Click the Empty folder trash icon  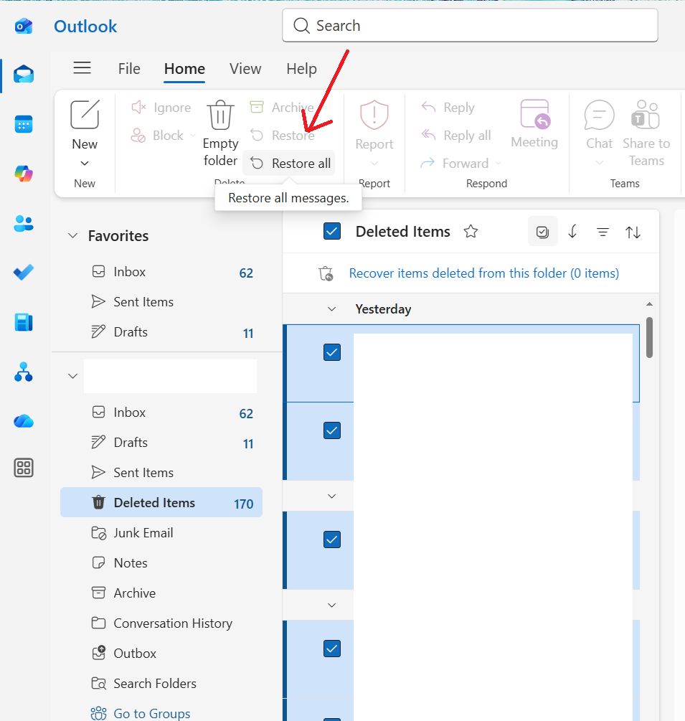tap(220, 115)
